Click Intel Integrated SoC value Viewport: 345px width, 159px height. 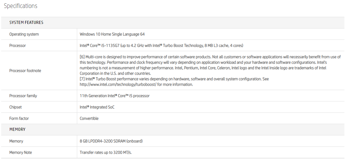[x=97, y=107]
